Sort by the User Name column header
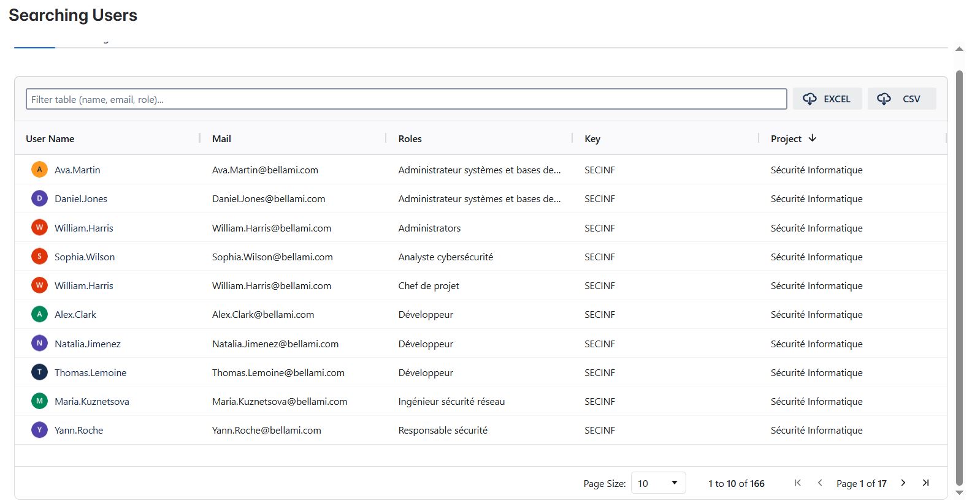Screen dimensions: 972x501 [50, 139]
